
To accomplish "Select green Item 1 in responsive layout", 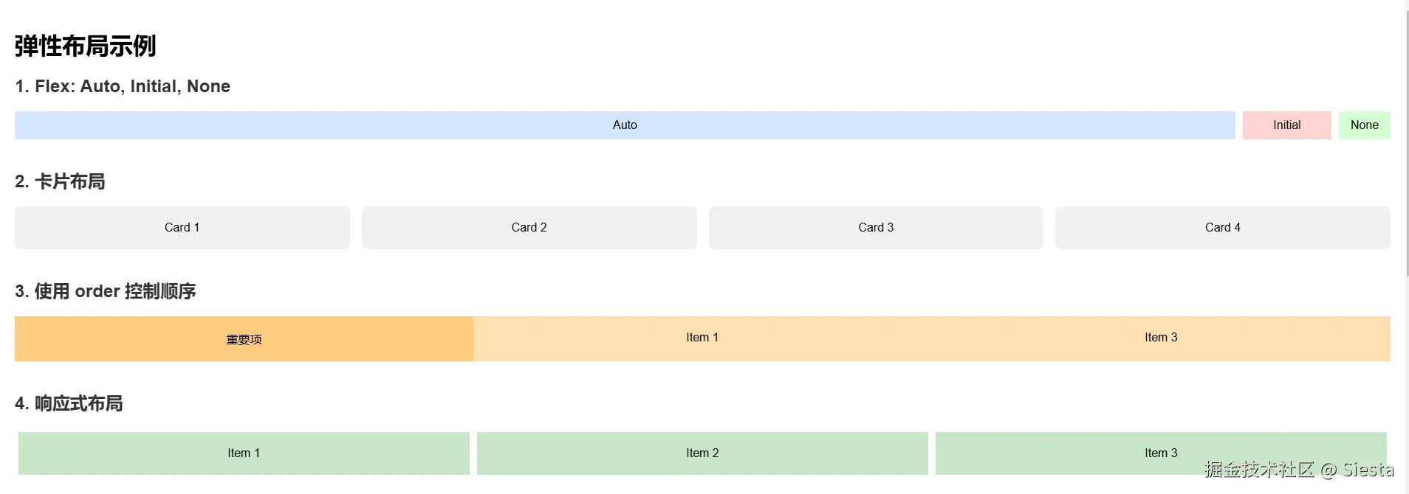I will pos(244,453).
